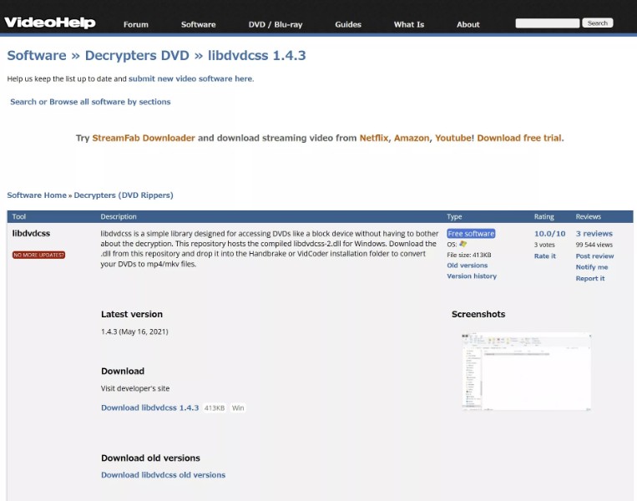
Task: Open the libdvdcss screenshot thumbnail
Action: (x=526, y=372)
